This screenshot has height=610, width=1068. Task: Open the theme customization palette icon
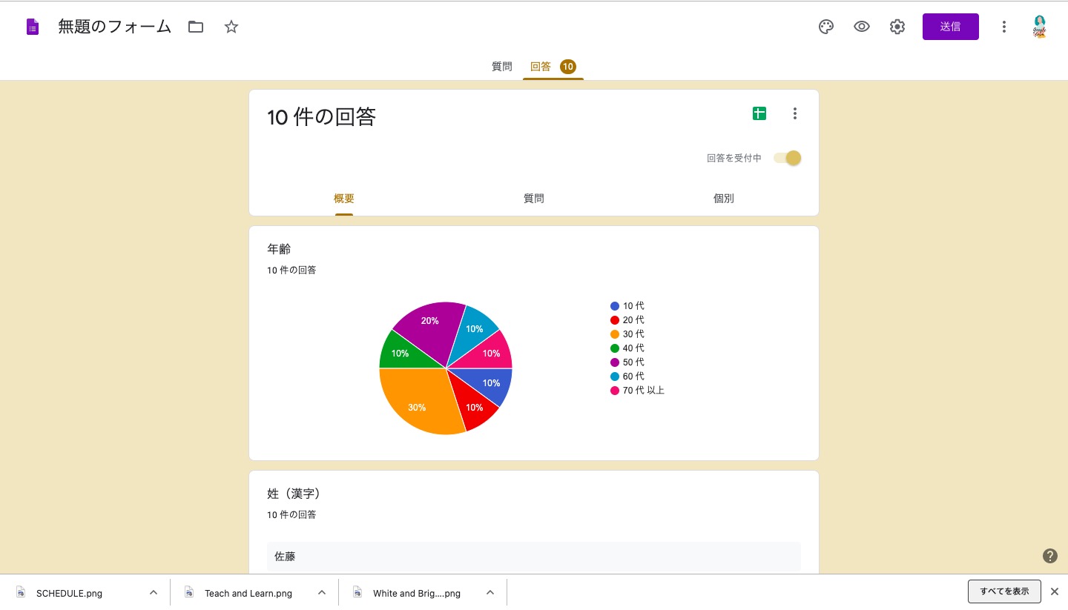pos(826,27)
